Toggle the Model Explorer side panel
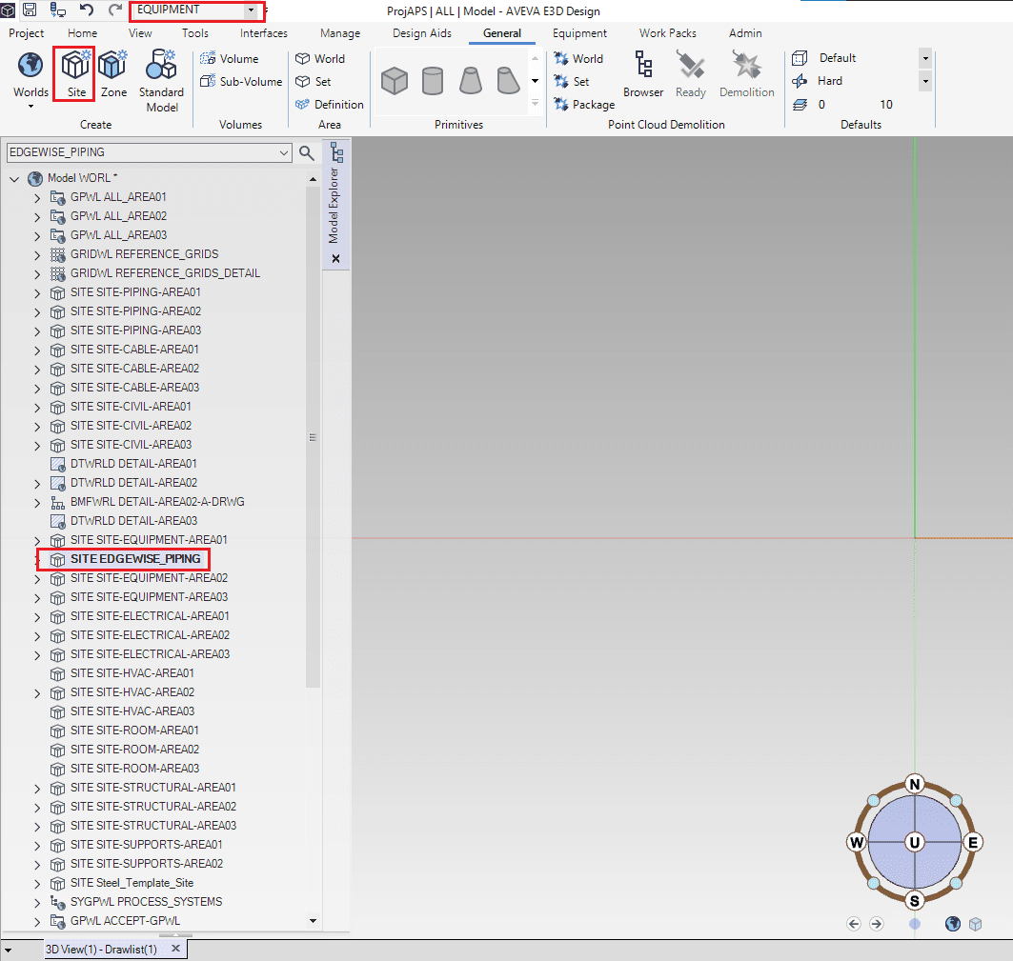The height and width of the screenshot is (961, 1013). pyautogui.click(x=336, y=203)
